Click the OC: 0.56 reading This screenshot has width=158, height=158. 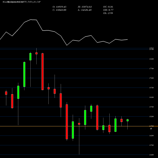(x=108, y=7)
